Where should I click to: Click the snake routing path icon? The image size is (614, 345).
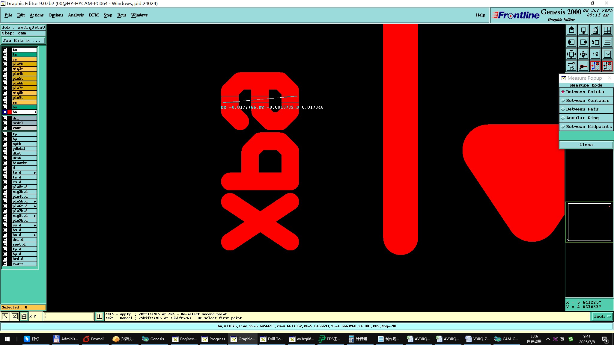coord(607,42)
